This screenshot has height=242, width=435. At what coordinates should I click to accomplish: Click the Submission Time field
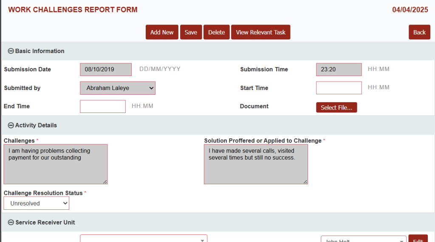click(339, 70)
